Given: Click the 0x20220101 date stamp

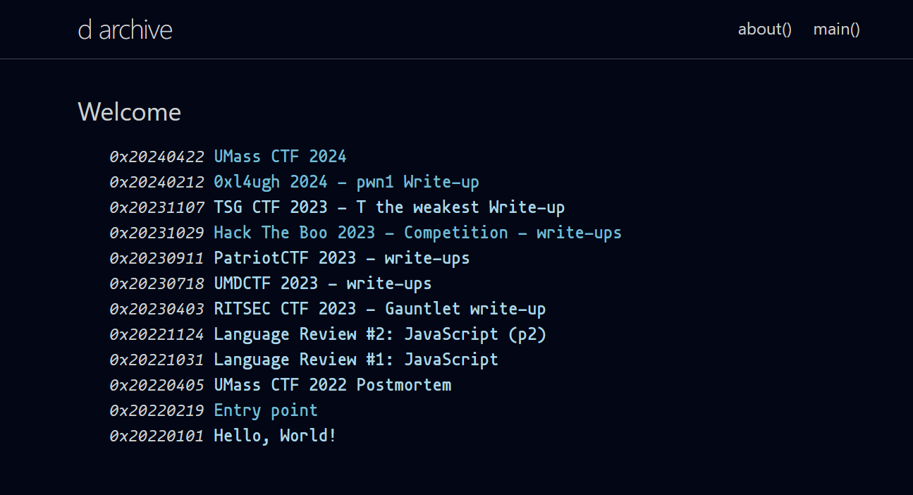Looking at the screenshot, I should tap(157, 436).
